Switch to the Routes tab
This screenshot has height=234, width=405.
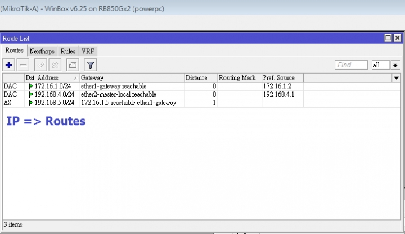14,51
